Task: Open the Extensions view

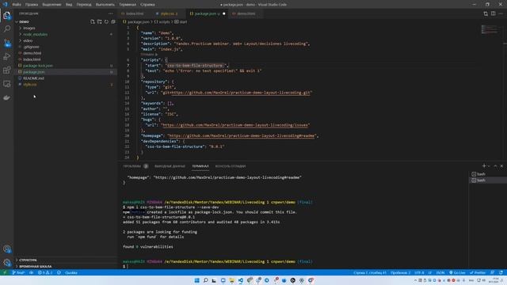Action: pos(7,70)
